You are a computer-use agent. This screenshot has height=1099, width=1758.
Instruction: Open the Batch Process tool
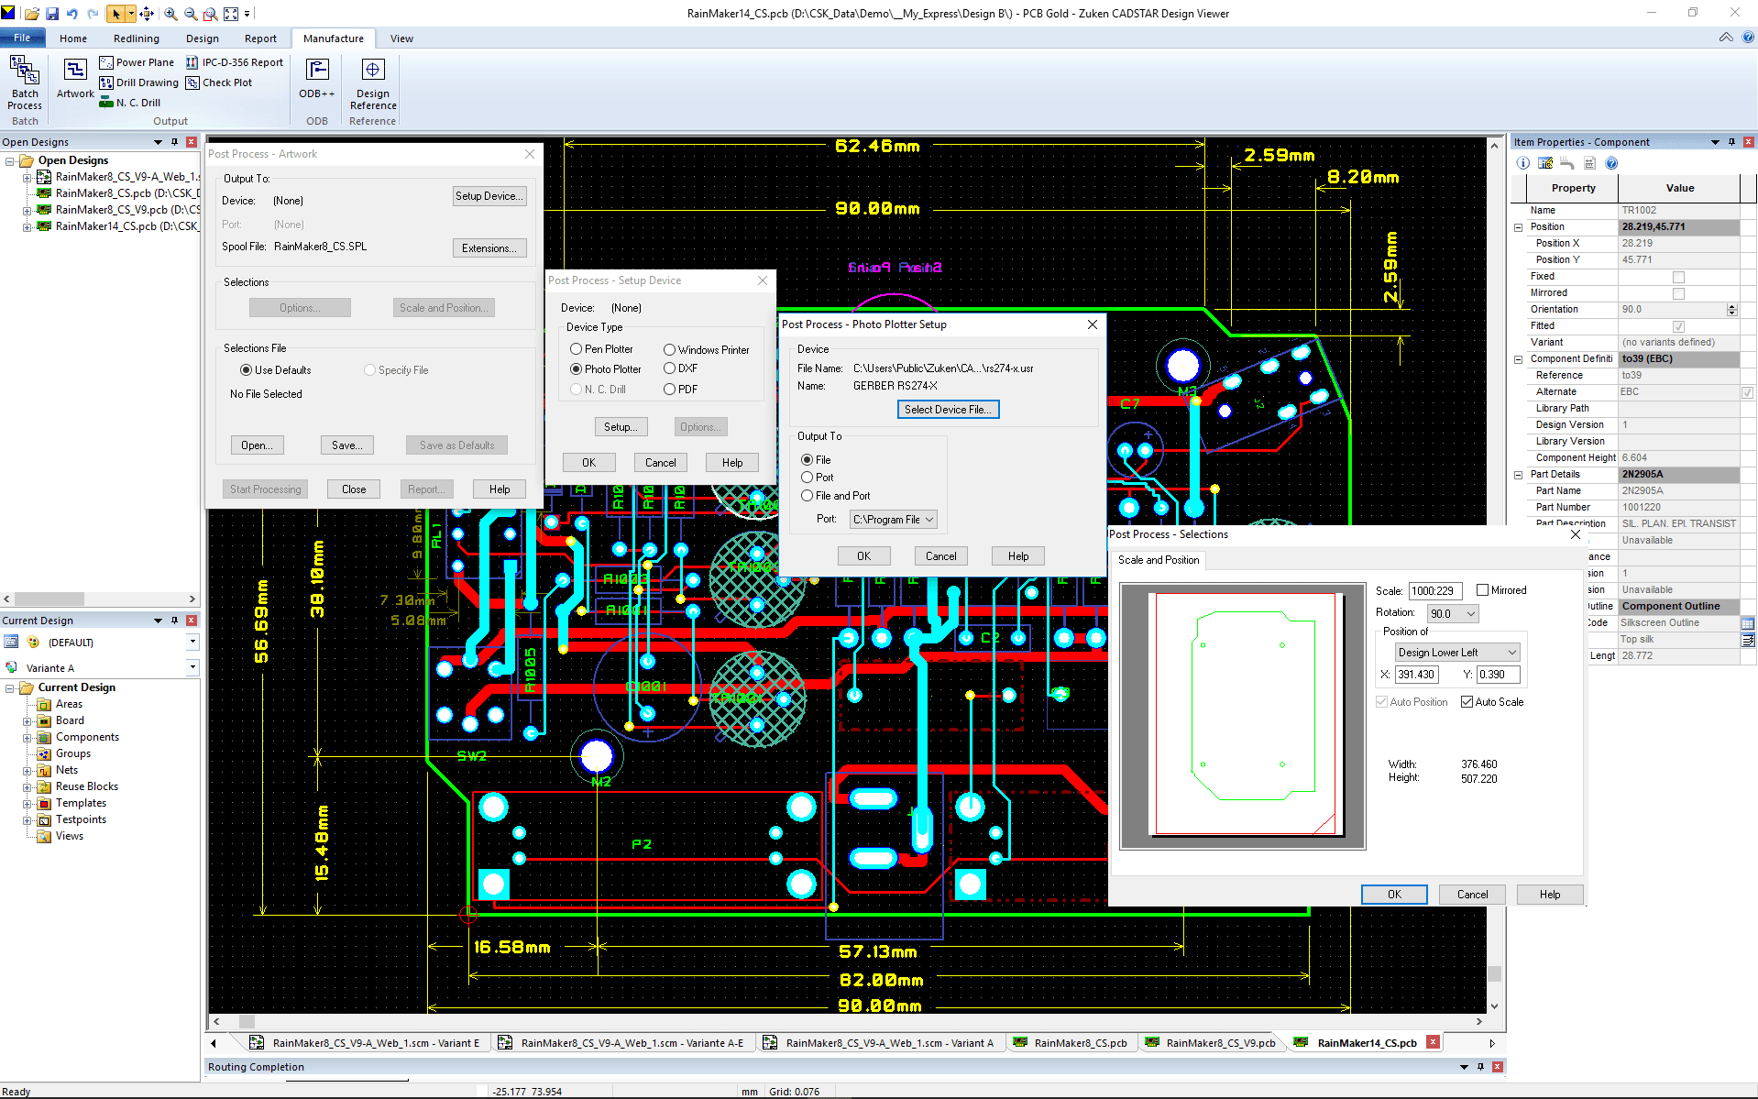point(24,82)
